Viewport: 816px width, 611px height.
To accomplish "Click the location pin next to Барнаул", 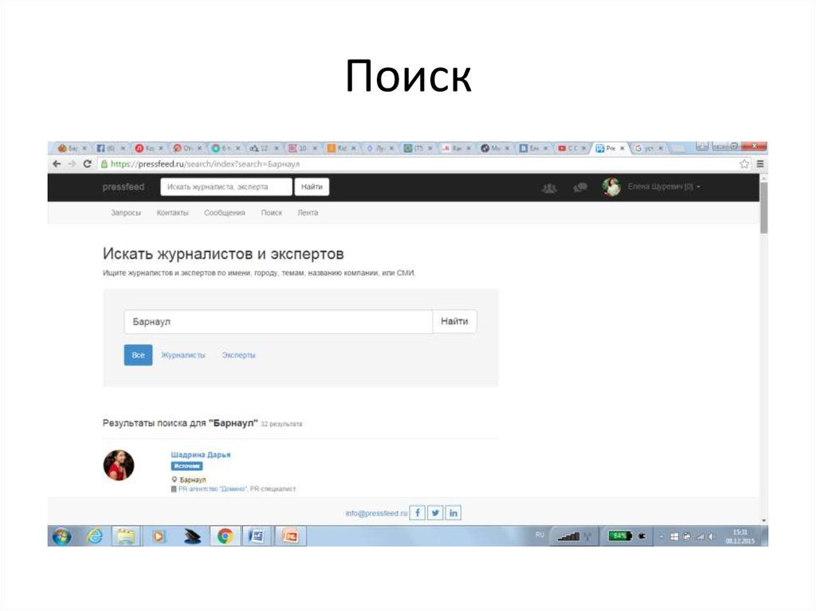I will click(175, 479).
